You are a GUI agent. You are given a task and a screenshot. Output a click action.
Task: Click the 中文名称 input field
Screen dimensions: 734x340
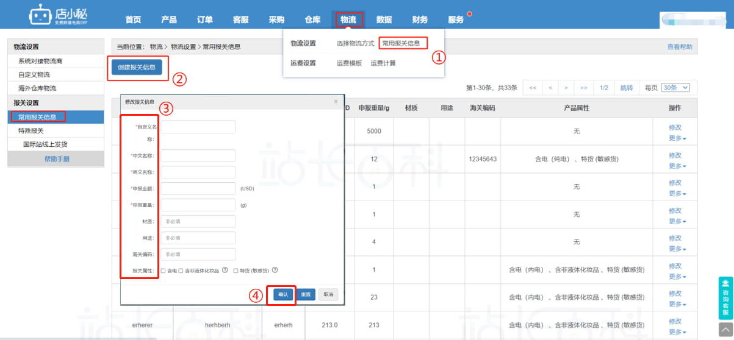pos(198,156)
